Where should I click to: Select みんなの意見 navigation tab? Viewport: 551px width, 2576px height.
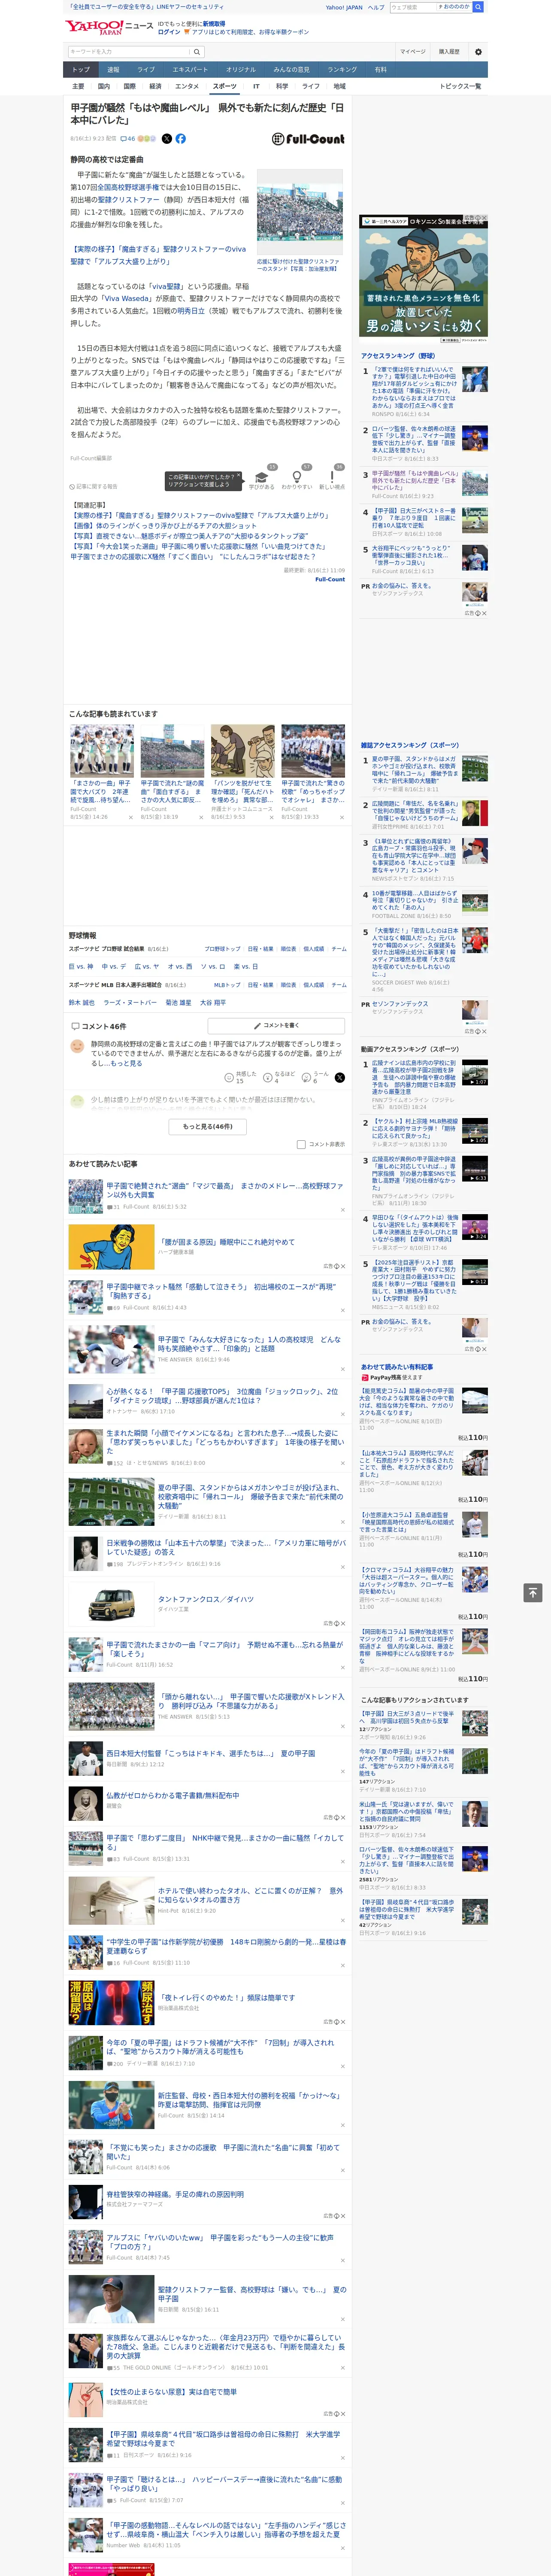tap(291, 70)
